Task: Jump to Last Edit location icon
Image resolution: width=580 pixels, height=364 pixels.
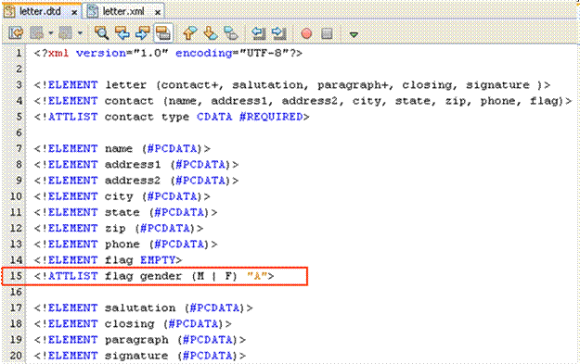Action: [x=16, y=33]
